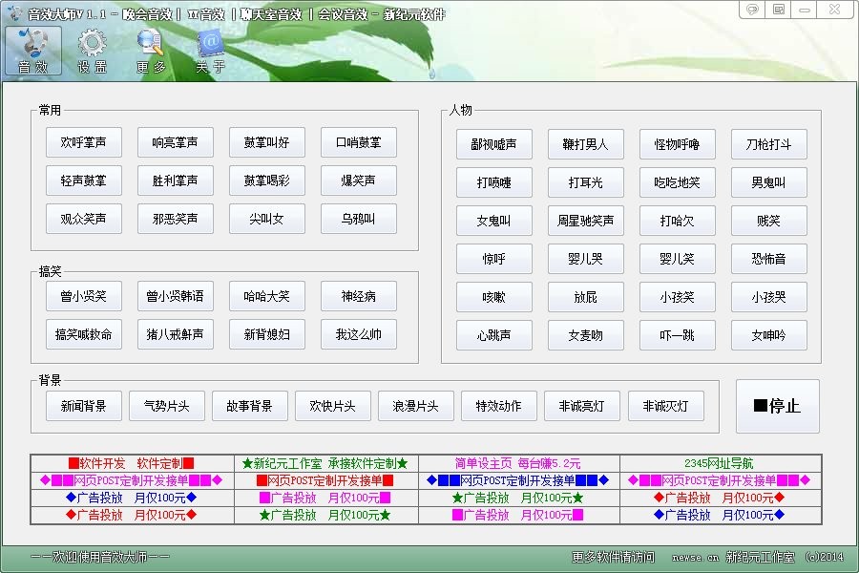The height and width of the screenshot is (573, 859).
Task: Click the feedback chat bubble title bar icon
Action: click(753, 9)
